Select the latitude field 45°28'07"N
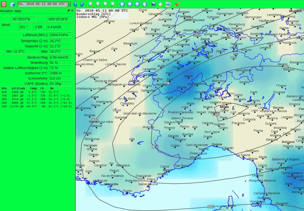This screenshot has height=211, width=304. (x=24, y=19)
